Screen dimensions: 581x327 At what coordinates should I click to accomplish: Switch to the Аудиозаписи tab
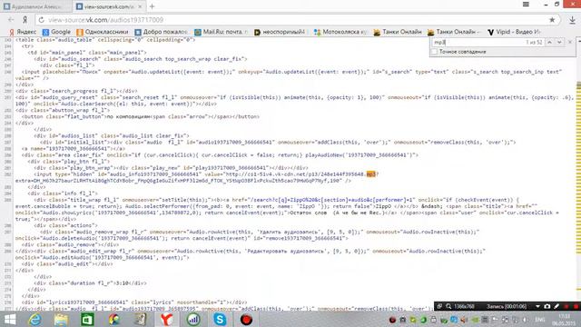coord(36,6)
